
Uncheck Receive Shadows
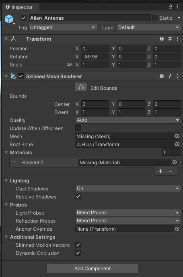[78, 196]
